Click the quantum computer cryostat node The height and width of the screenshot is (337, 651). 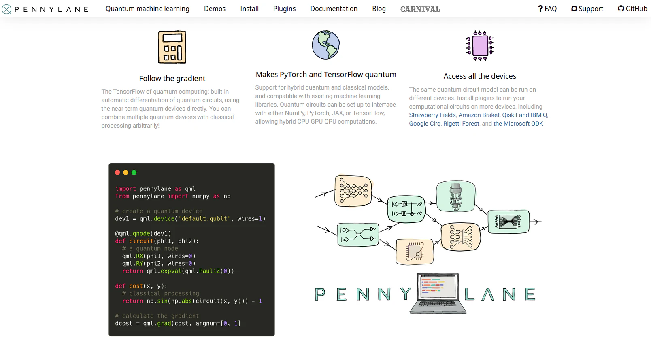pos(455,196)
